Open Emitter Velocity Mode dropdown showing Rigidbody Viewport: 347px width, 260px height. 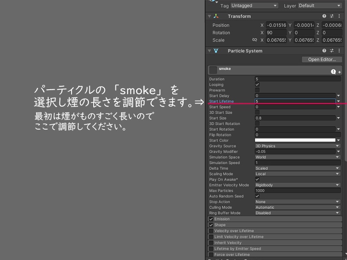click(x=298, y=185)
